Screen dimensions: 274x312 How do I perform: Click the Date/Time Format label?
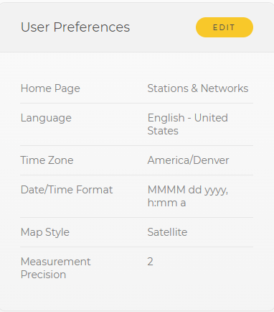coord(67,190)
